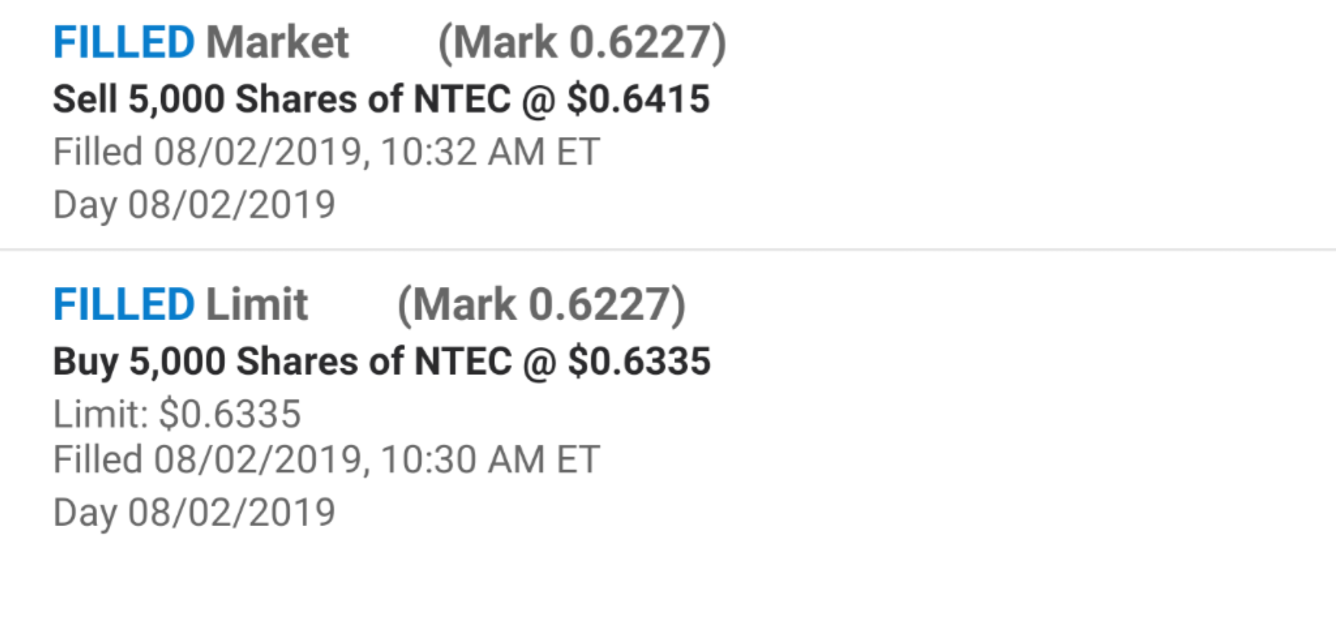Viewport: 1336px width, 624px height.
Task: Click the blue FILLED status on the Limit order
Action: pos(123,305)
